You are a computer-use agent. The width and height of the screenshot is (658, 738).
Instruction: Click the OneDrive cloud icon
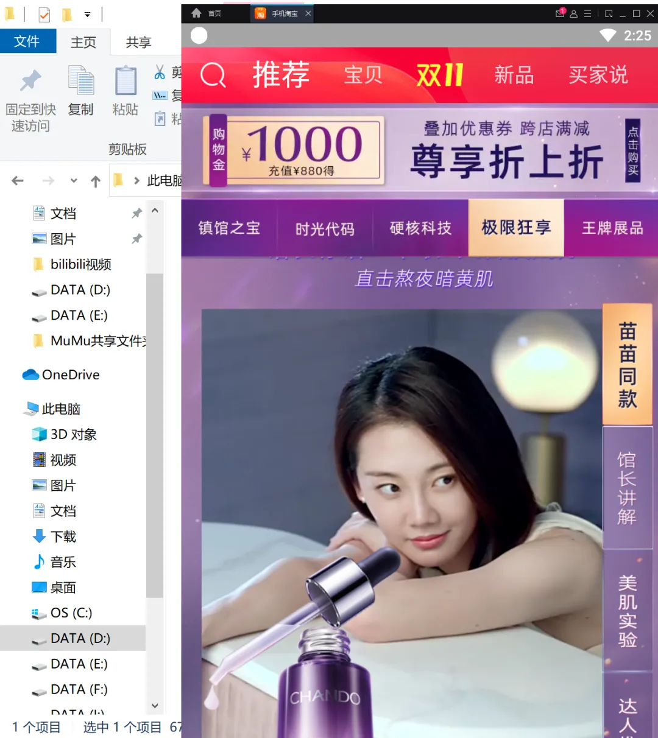(30, 374)
